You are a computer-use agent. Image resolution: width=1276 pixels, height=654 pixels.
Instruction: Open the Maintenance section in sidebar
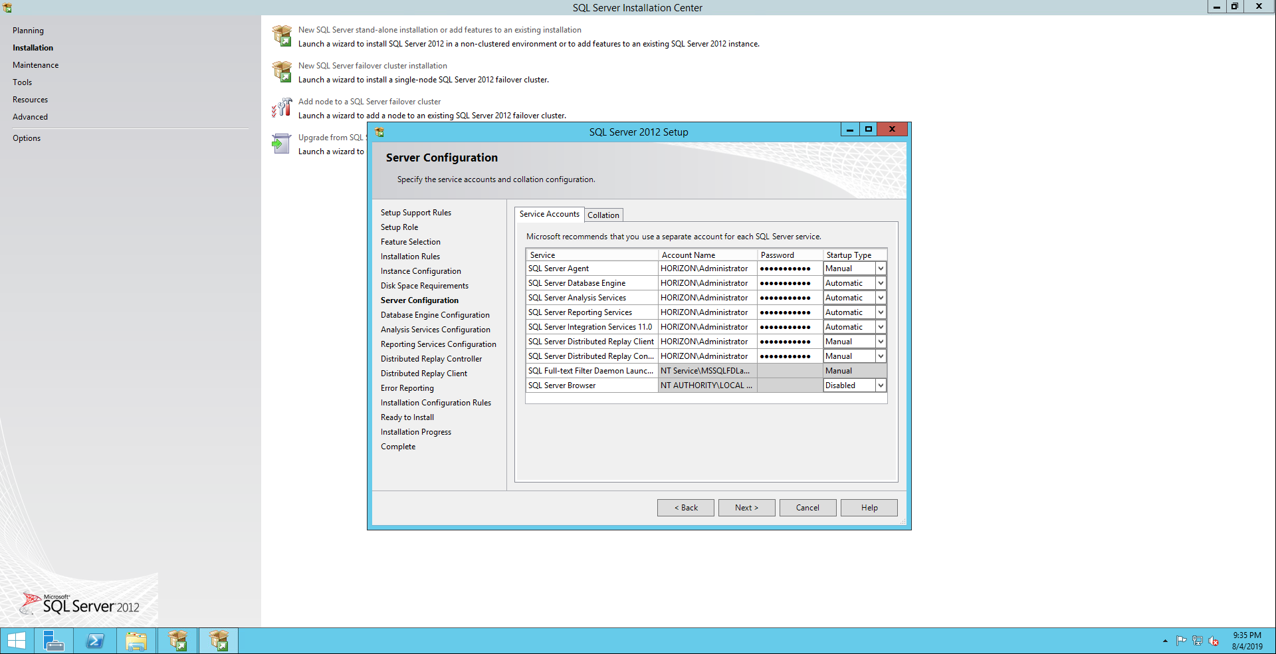(35, 65)
